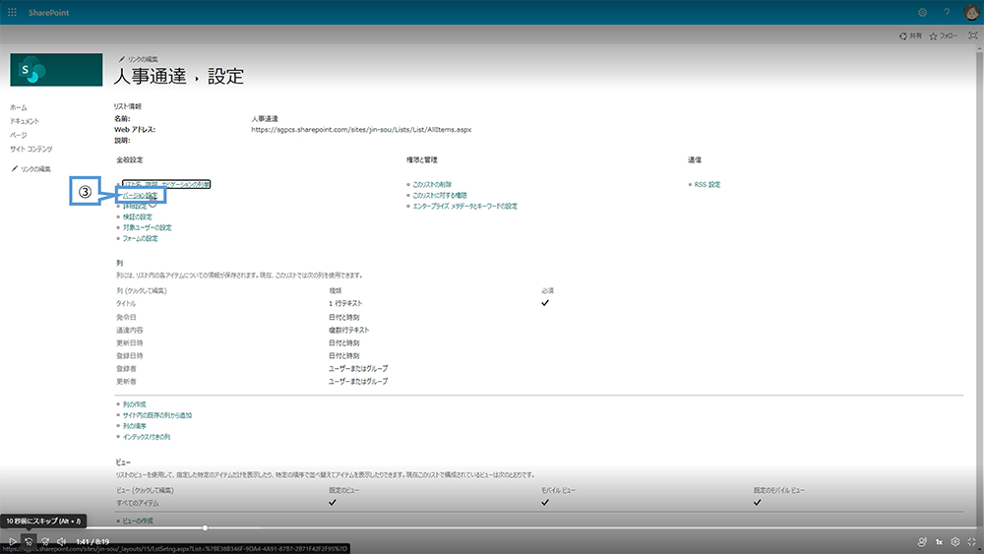Open the フォームの設定 link
Image resolution: width=984 pixels, height=554 pixels.
(141, 238)
